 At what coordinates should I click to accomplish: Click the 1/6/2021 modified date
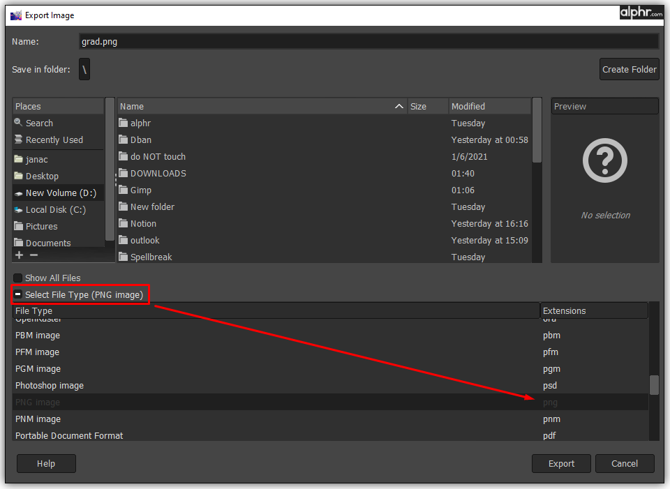click(469, 157)
